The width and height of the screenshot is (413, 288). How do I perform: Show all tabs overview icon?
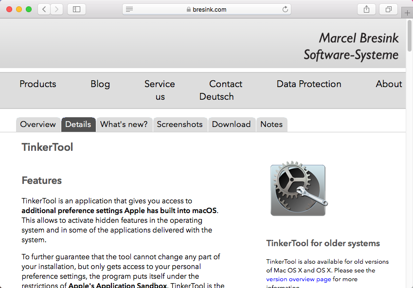pyautogui.click(x=388, y=9)
